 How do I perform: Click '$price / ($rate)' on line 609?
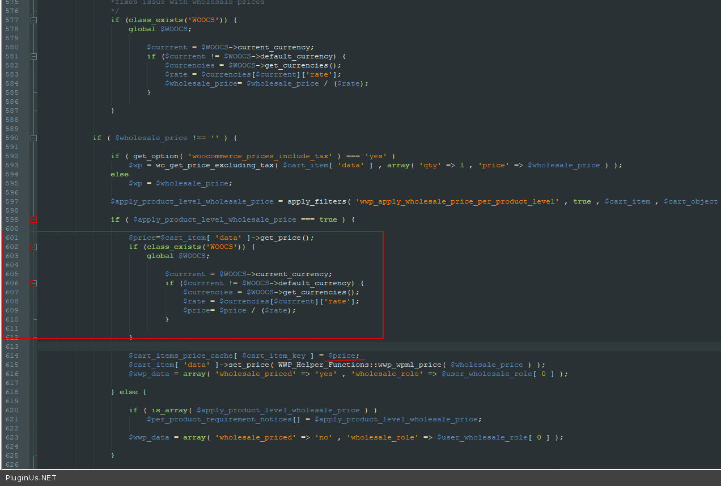pos(256,310)
